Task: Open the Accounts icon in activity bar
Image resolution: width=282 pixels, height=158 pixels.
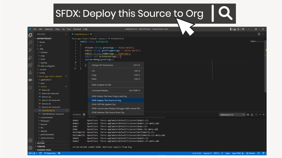Action: pyautogui.click(x=30, y=140)
